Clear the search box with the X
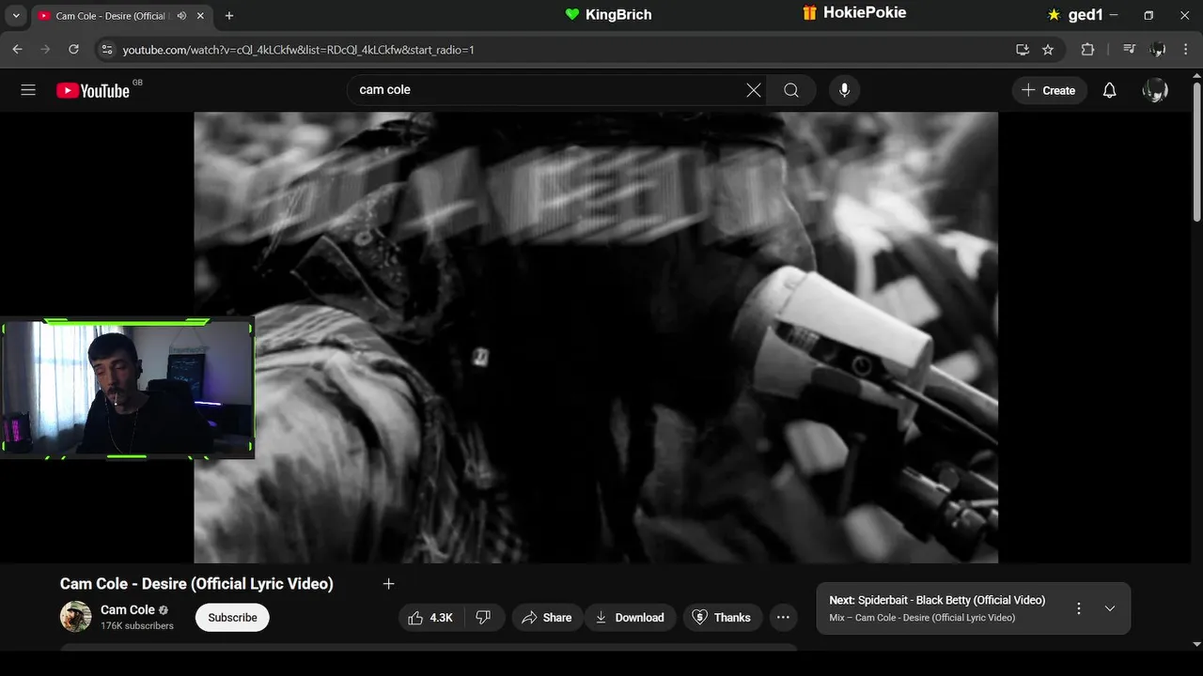Screen dimensions: 1203x676 click(754, 90)
